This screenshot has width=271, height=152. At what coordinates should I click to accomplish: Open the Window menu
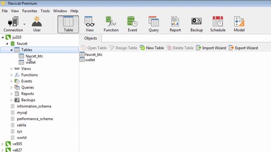point(60,11)
